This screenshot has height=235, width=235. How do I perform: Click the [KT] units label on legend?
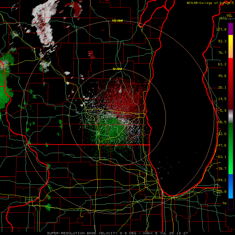(223, 18)
